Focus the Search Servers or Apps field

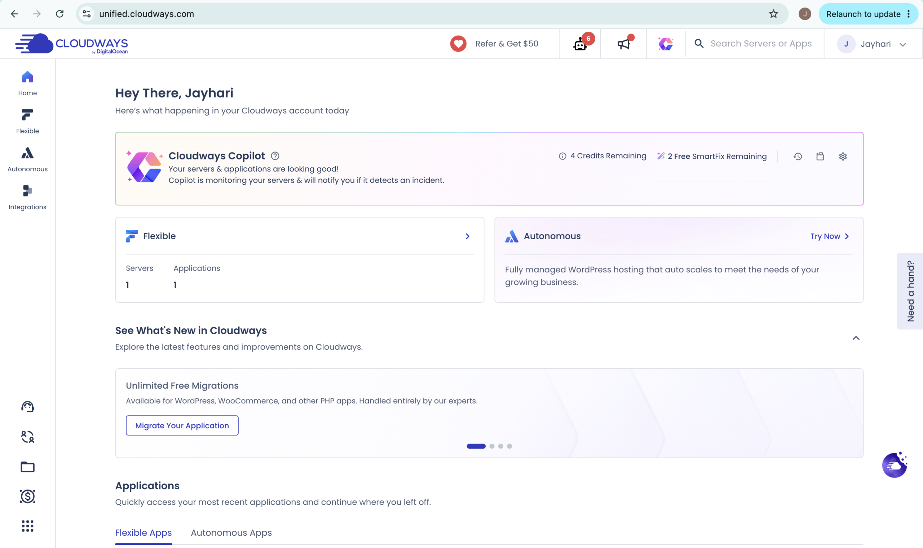click(x=761, y=44)
